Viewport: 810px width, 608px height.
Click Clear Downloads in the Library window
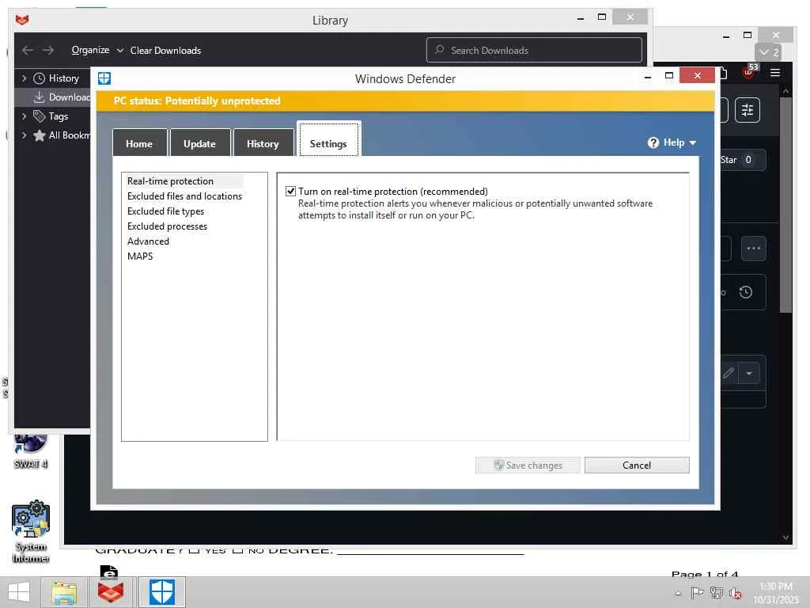tap(165, 50)
